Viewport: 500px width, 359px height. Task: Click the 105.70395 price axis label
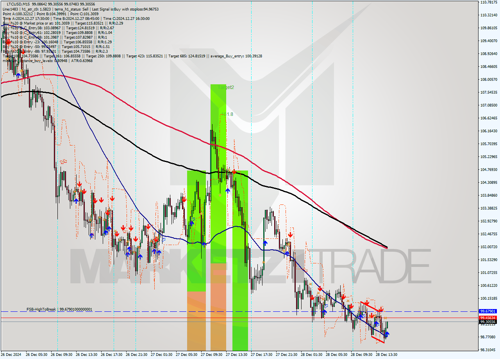(x=489, y=144)
